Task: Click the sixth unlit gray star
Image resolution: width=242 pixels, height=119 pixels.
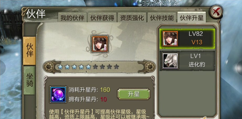Action: coord(95,67)
